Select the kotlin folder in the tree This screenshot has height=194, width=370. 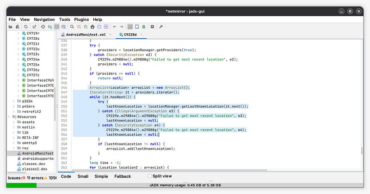pos(28,127)
